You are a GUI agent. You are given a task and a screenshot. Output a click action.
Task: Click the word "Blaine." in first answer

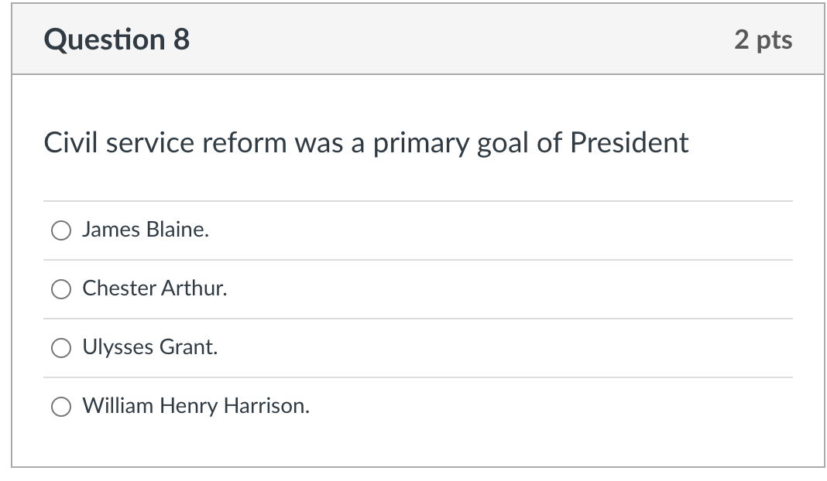177,230
